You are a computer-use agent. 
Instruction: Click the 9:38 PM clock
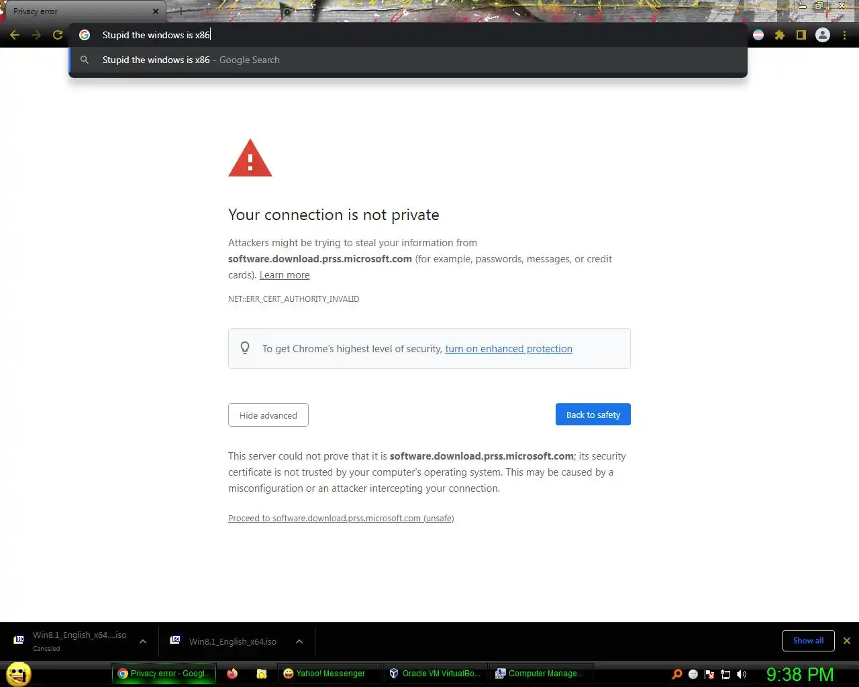800,674
